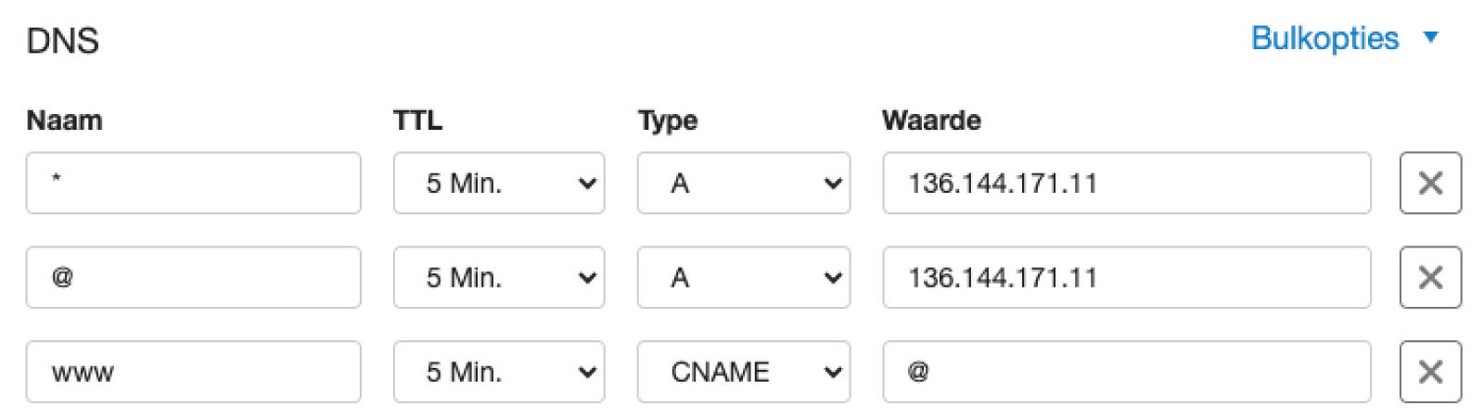The height and width of the screenshot is (419, 1484).
Task: Open the CNAME type dropdown
Action: pos(743,372)
